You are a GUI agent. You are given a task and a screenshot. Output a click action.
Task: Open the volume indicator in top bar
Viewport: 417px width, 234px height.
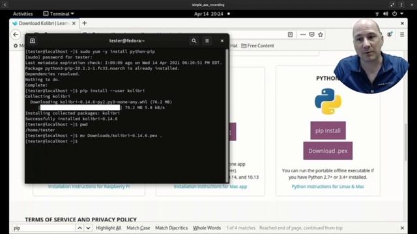pos(386,14)
